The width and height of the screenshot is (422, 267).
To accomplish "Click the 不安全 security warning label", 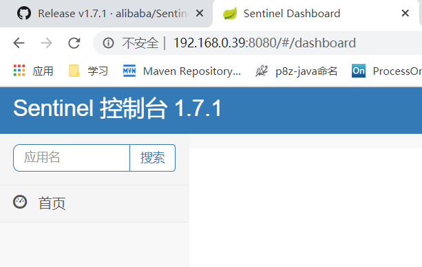I will pos(140,43).
